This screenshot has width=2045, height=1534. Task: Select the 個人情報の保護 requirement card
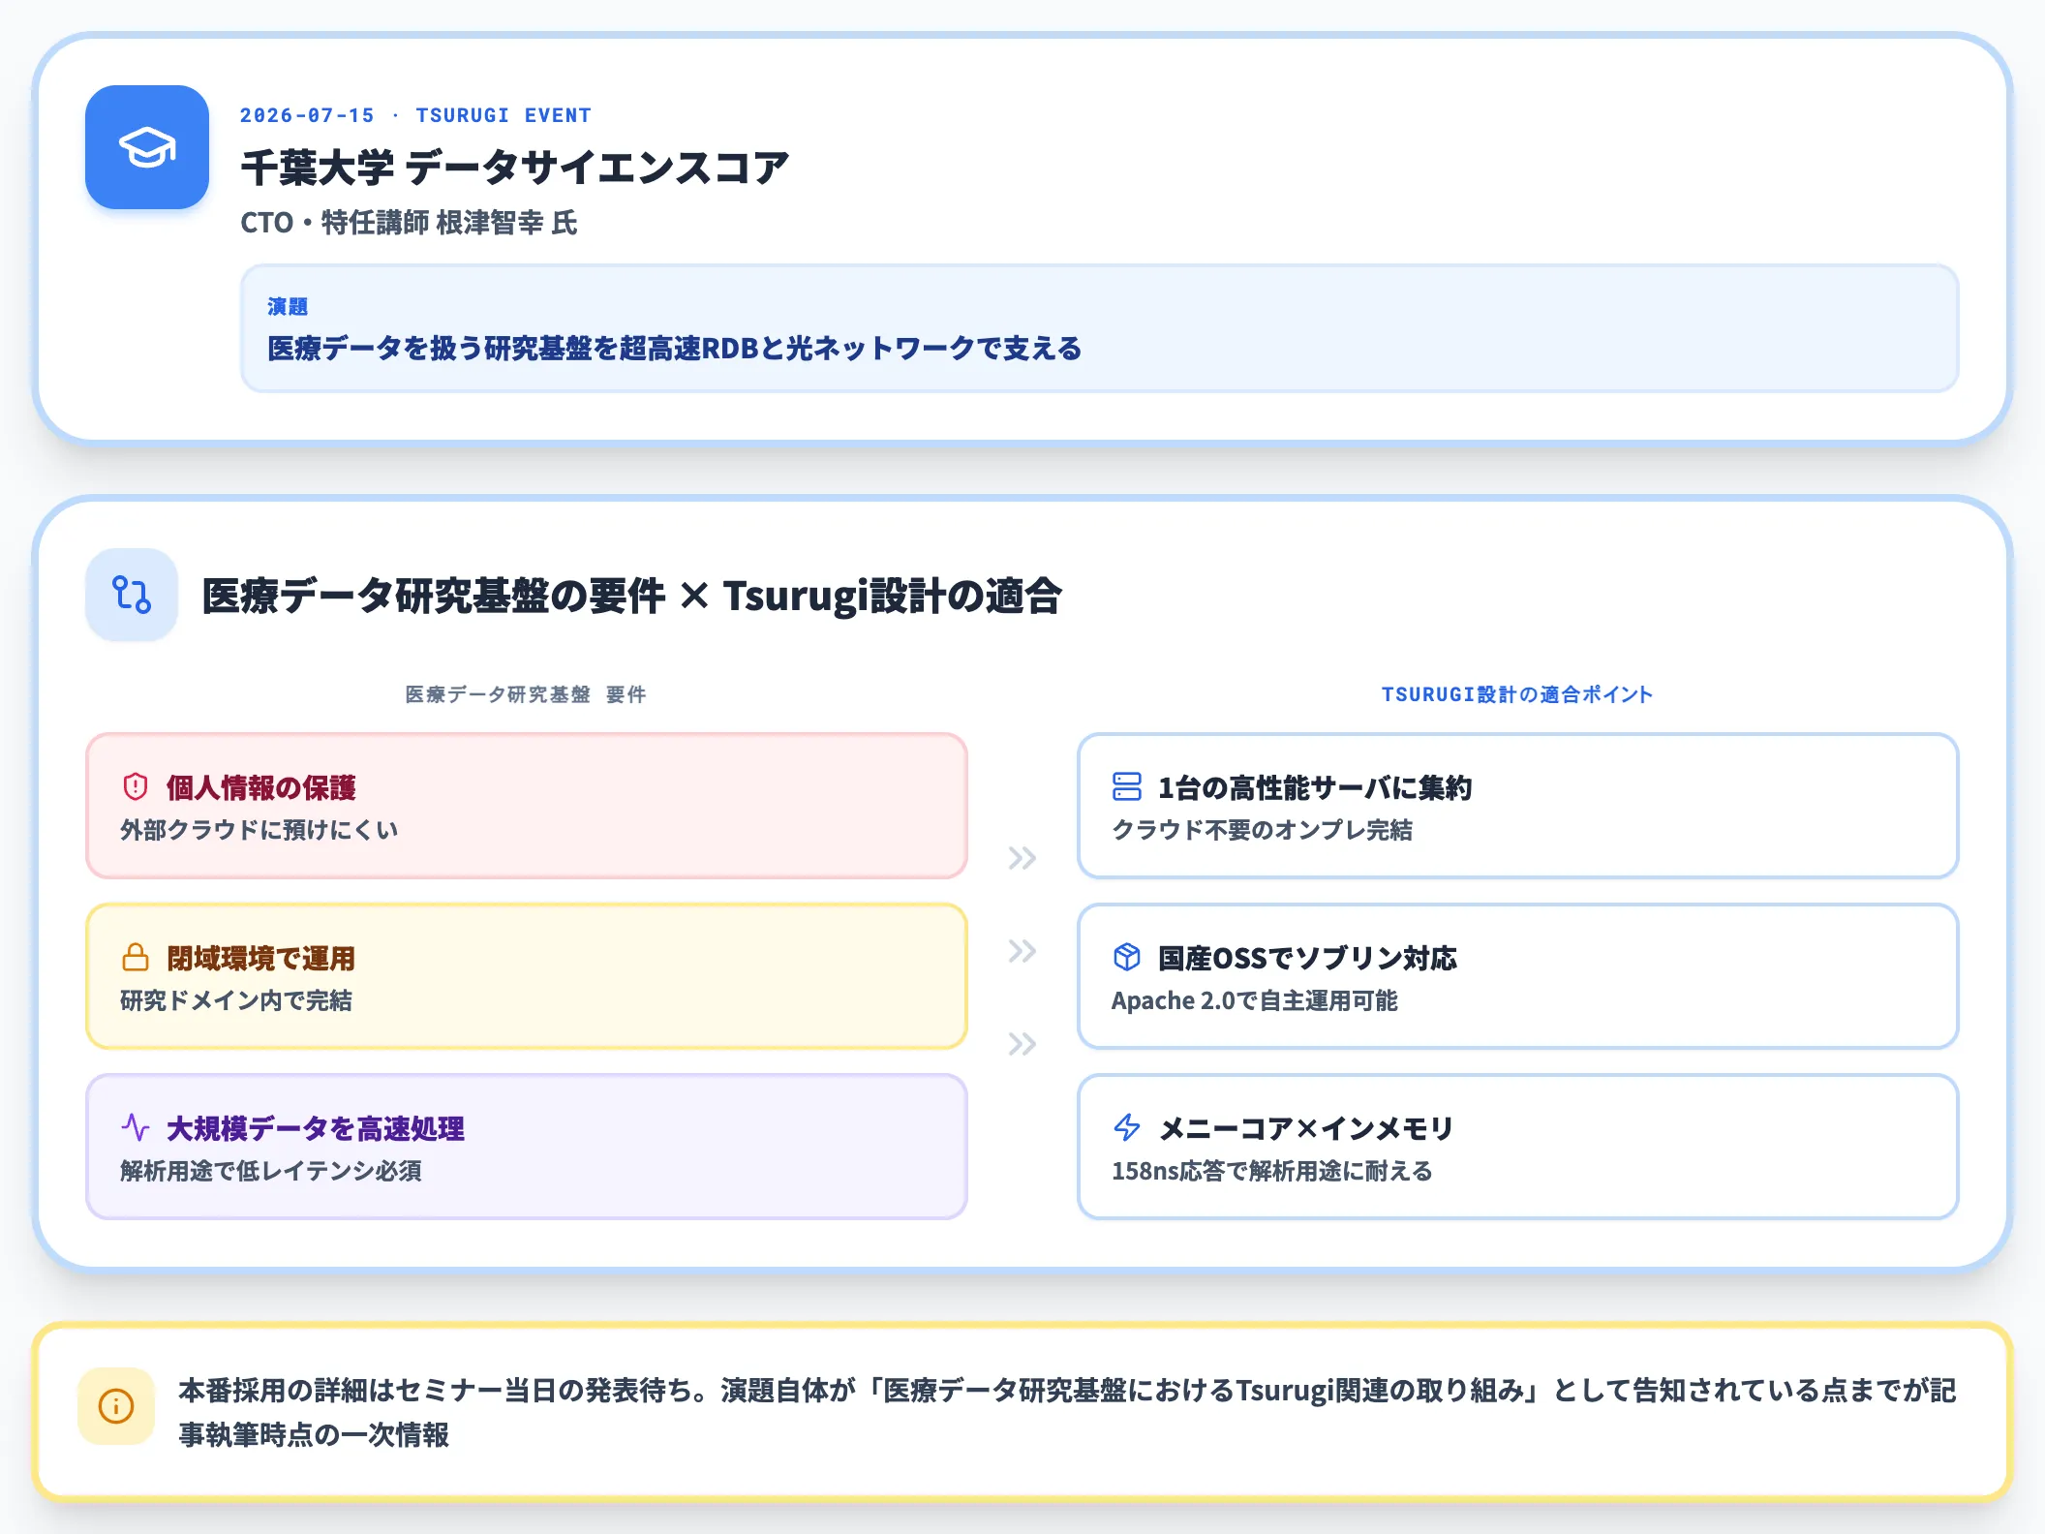[x=527, y=806]
